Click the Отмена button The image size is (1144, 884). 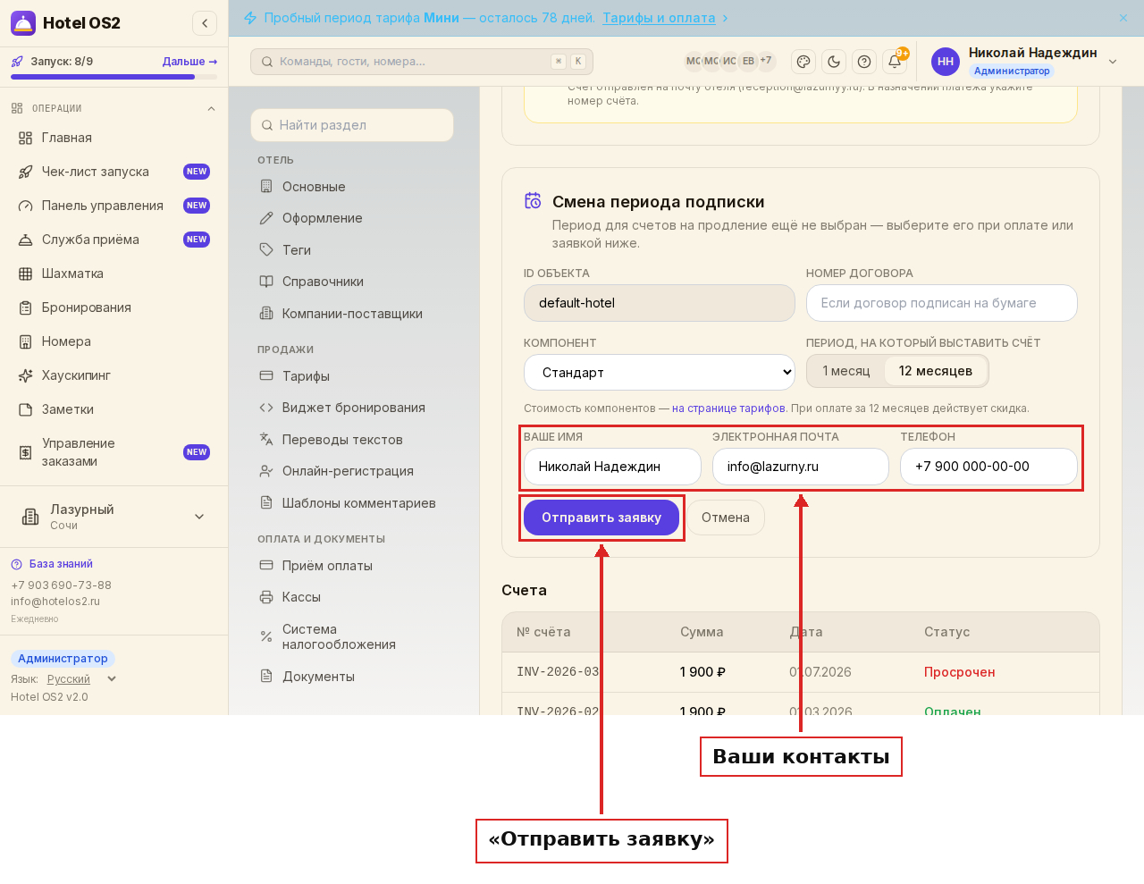pyautogui.click(x=725, y=518)
